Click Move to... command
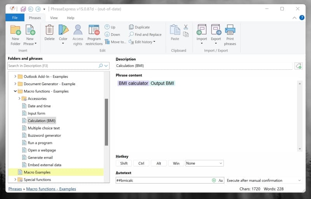The height and width of the screenshot is (199, 311). (115, 42)
